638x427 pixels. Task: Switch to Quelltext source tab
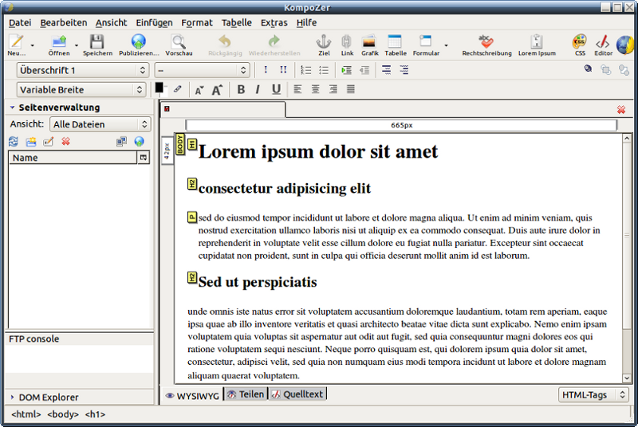tap(297, 394)
